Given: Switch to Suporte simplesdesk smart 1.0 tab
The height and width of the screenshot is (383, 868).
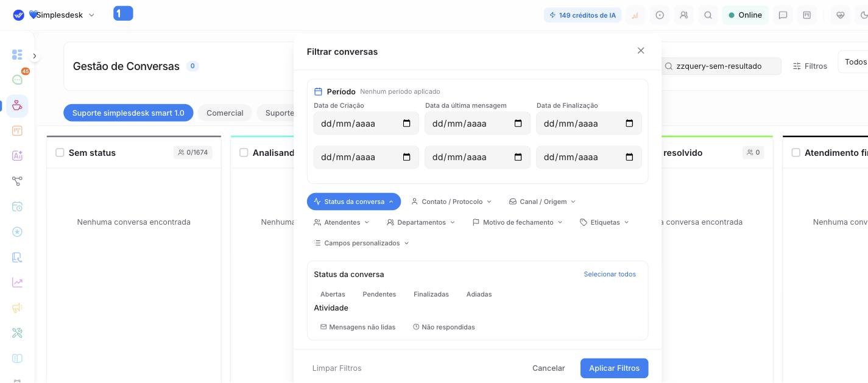Looking at the screenshot, I should (128, 113).
